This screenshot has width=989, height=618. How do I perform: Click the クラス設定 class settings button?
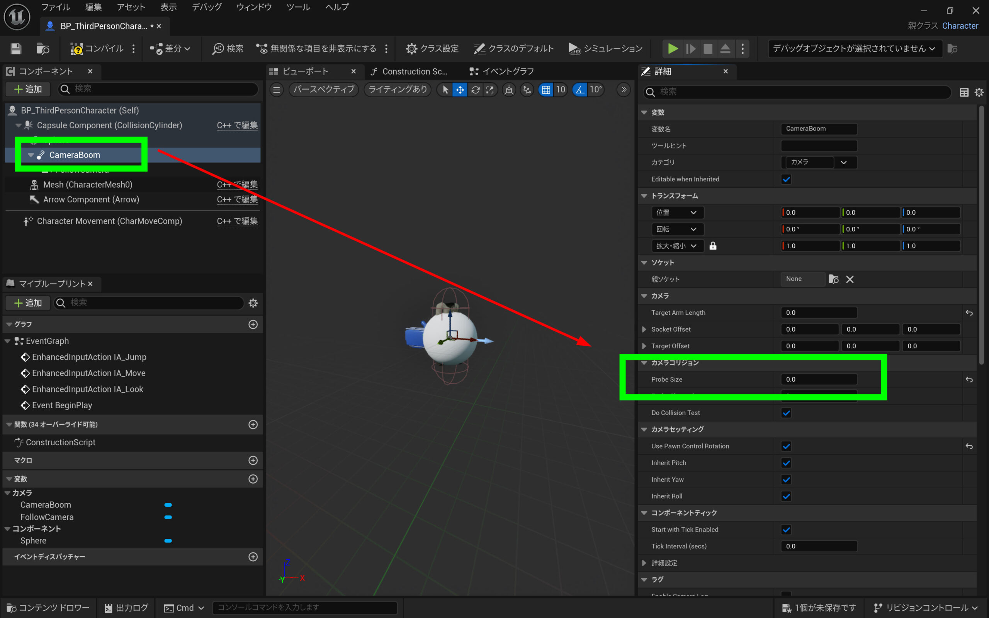click(432, 49)
